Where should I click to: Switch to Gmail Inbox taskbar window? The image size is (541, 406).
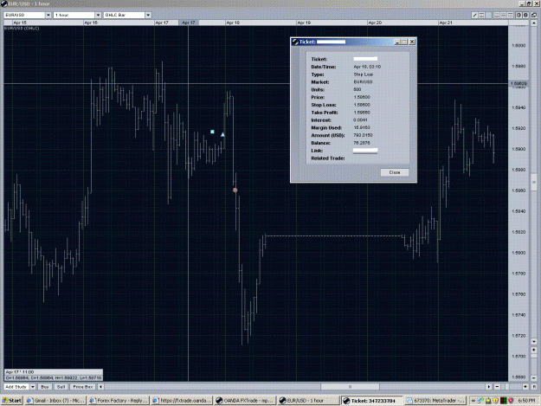(x=55, y=401)
